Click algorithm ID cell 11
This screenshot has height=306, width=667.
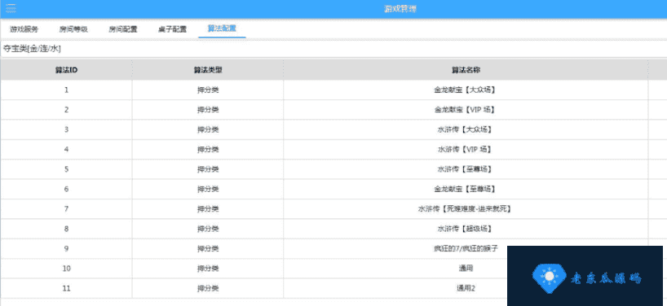66,288
